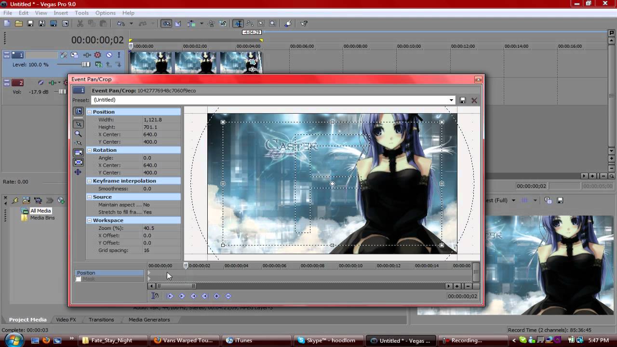This screenshot has height=347, width=617.
Task: Toggle Enable Snapping in main toolbar
Action: (166, 23)
